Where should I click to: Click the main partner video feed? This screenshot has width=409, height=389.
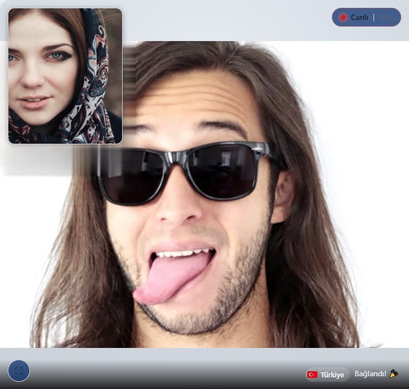[204, 194]
